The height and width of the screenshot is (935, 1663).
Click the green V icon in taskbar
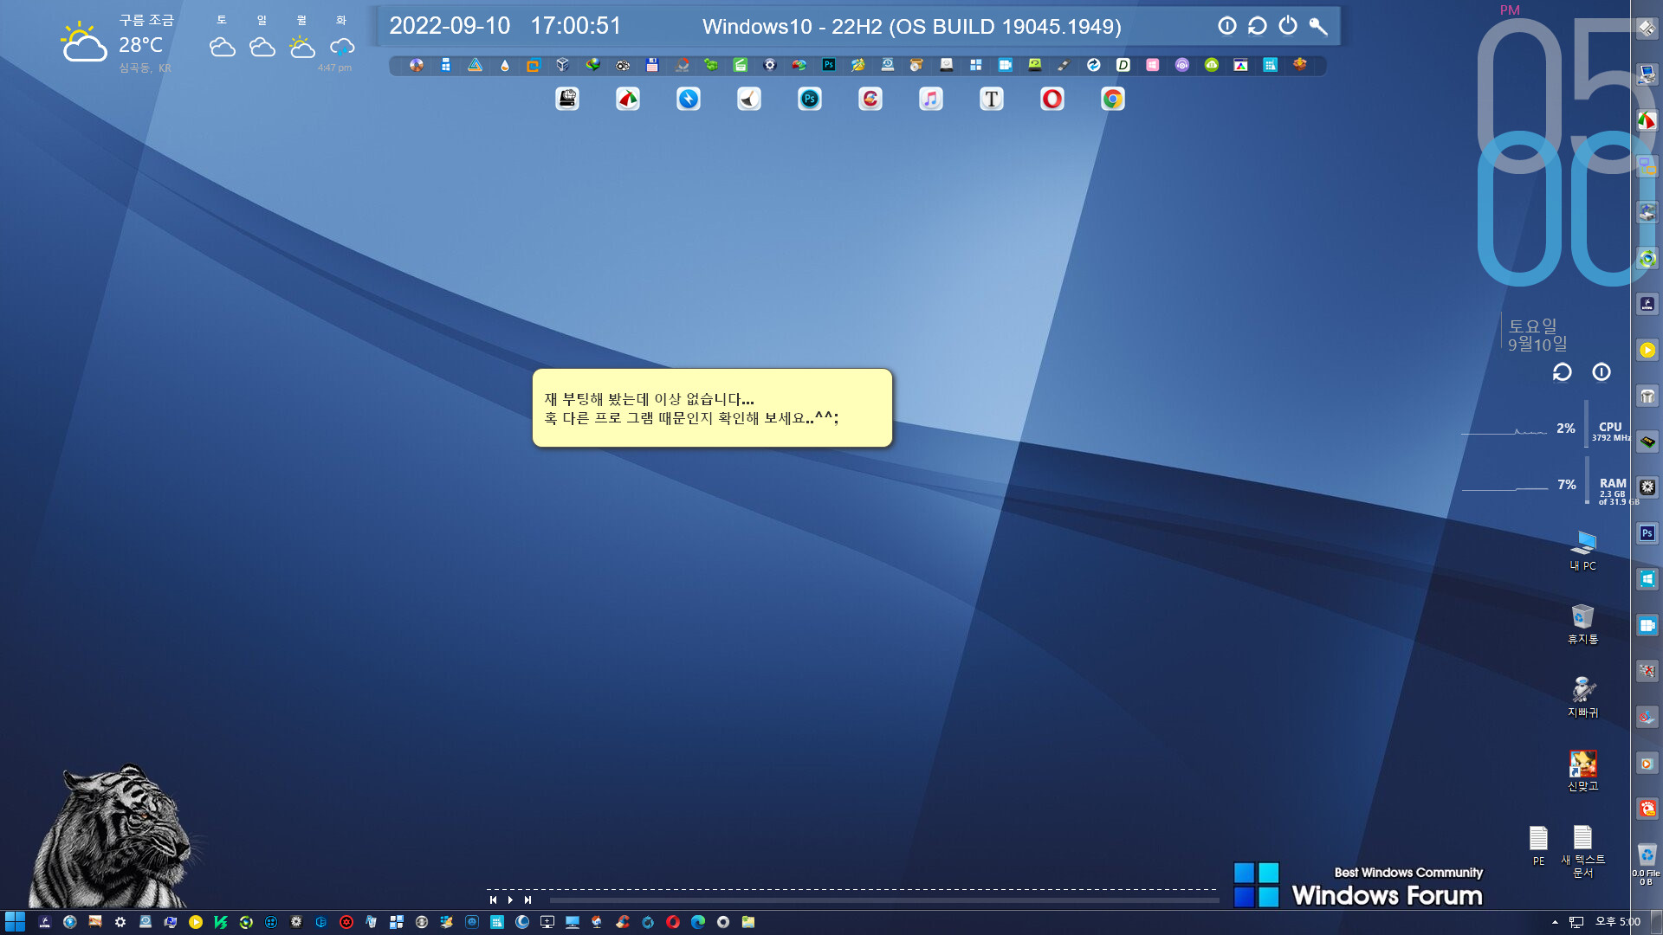[x=221, y=922]
